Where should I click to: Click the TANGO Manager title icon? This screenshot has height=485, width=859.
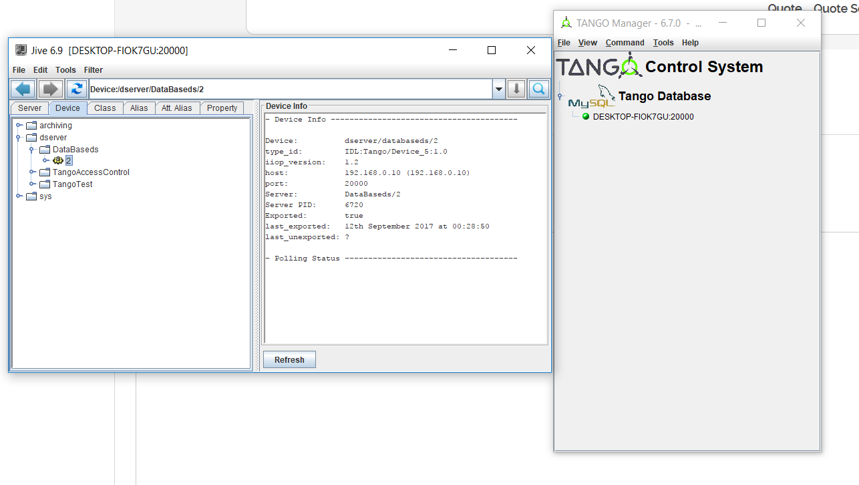click(x=566, y=23)
